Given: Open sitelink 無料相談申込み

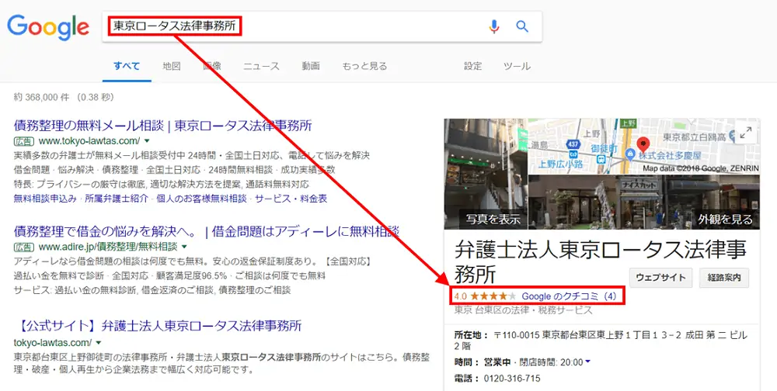Looking at the screenshot, I should 45,199.
